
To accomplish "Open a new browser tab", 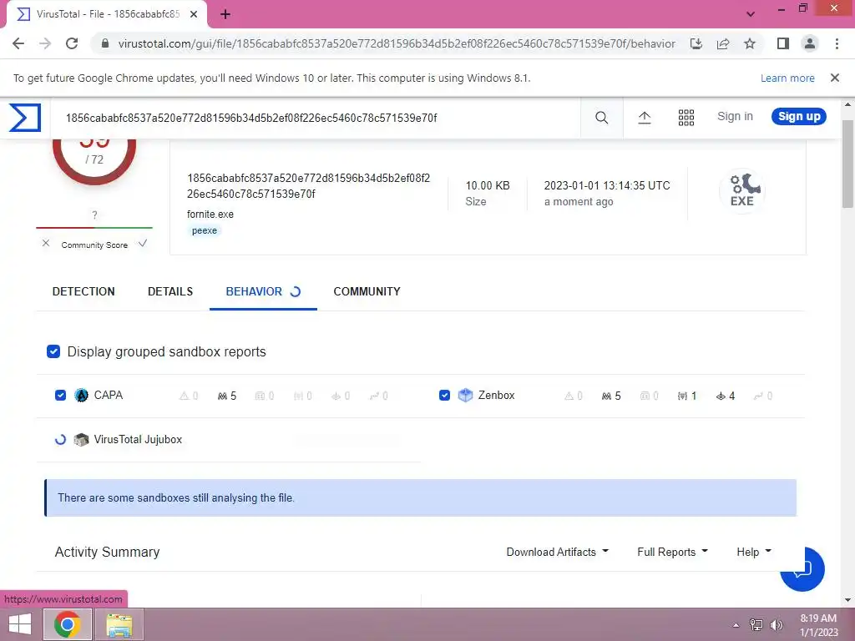I will [x=225, y=15].
